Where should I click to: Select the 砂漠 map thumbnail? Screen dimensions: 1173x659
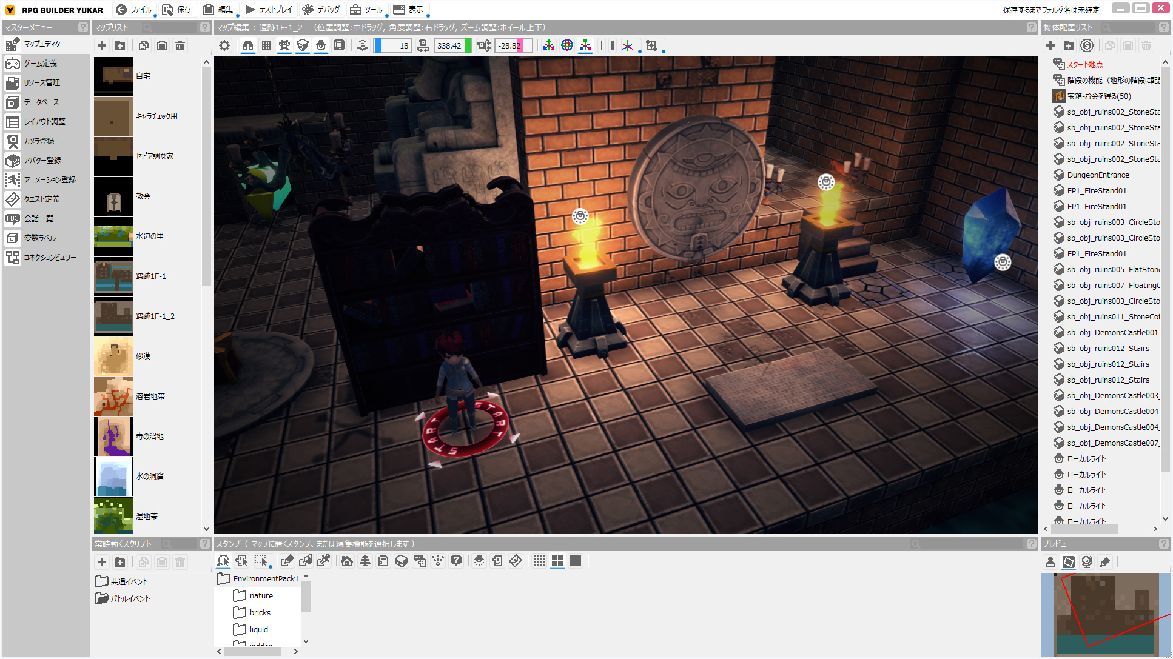pyautogui.click(x=113, y=356)
